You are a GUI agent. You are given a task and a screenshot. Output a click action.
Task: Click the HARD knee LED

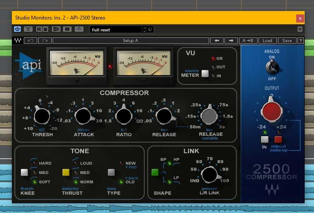coord(35,163)
